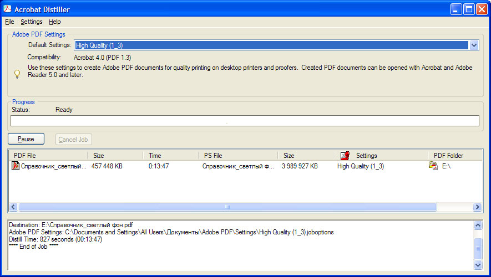Click the PDF file name Справочник_светлый...
491x277 pixels.
[x=54, y=166]
